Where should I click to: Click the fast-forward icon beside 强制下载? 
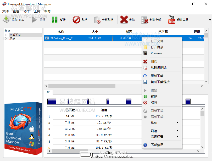145,117
